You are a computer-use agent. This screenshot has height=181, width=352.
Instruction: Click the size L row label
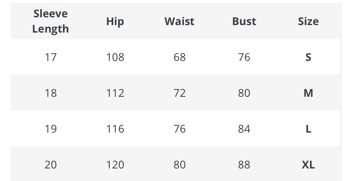coord(308,129)
